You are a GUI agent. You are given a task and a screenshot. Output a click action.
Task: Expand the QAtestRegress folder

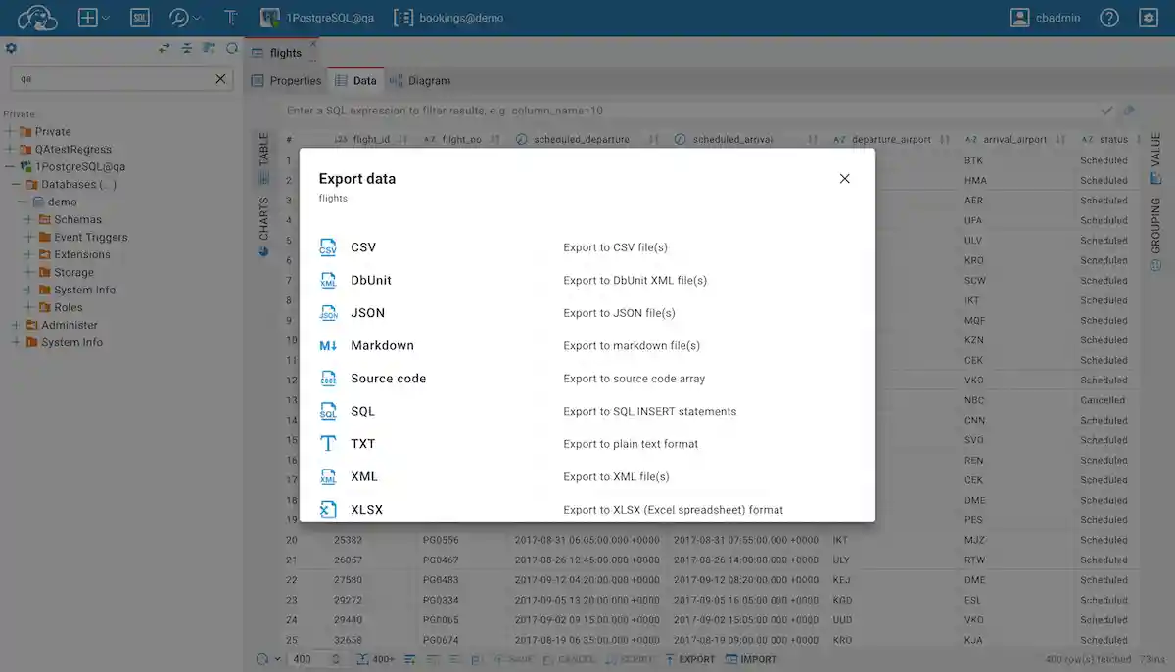click(10, 149)
